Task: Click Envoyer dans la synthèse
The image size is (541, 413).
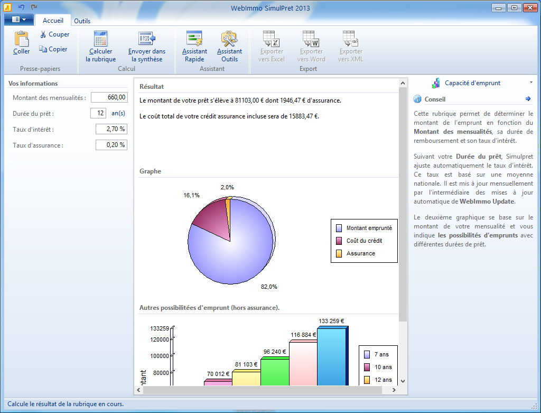Action: [x=147, y=47]
